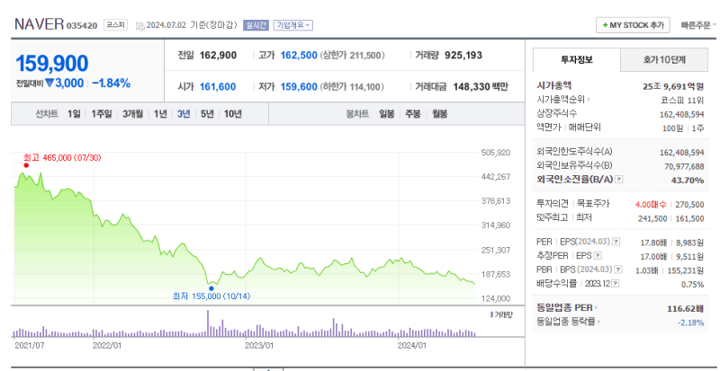Switch to the 호가 10단계 tab
The image size is (720, 371).
(664, 60)
